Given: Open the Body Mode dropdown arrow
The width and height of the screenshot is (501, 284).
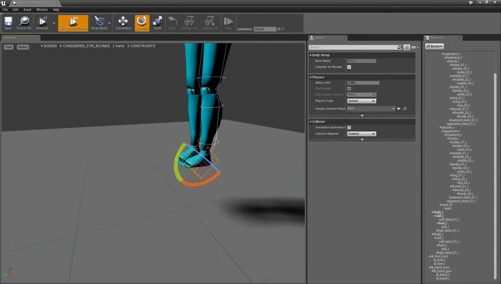Looking at the screenshot, I should click(x=109, y=23).
